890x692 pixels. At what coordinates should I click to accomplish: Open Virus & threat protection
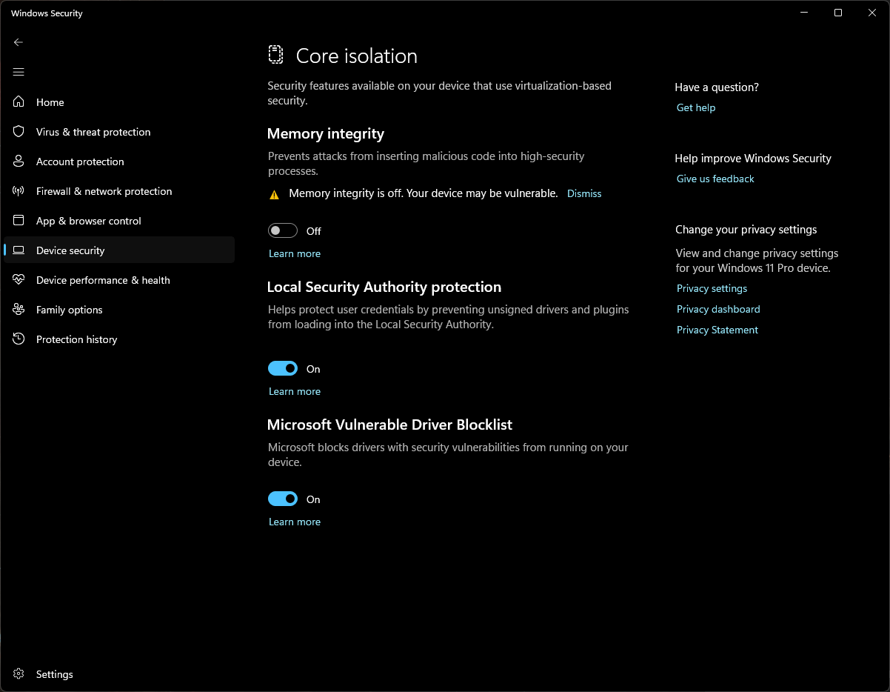(119, 132)
